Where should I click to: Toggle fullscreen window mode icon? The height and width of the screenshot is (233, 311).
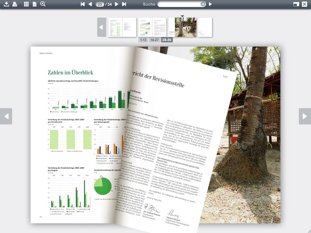(x=296, y=4)
